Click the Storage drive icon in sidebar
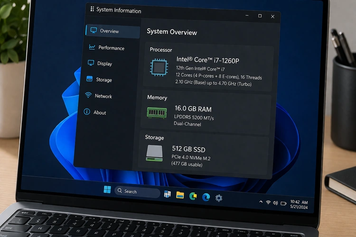The height and width of the screenshot is (237, 356). click(89, 79)
